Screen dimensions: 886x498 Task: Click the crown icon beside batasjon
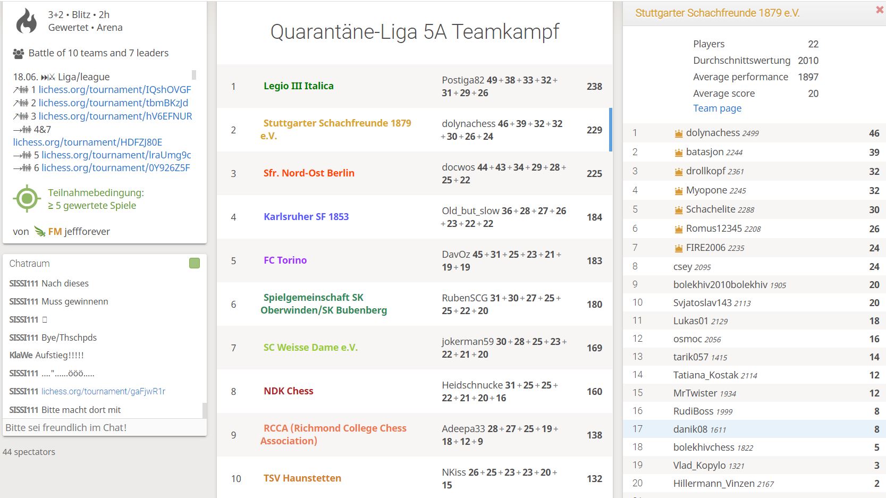click(x=679, y=153)
